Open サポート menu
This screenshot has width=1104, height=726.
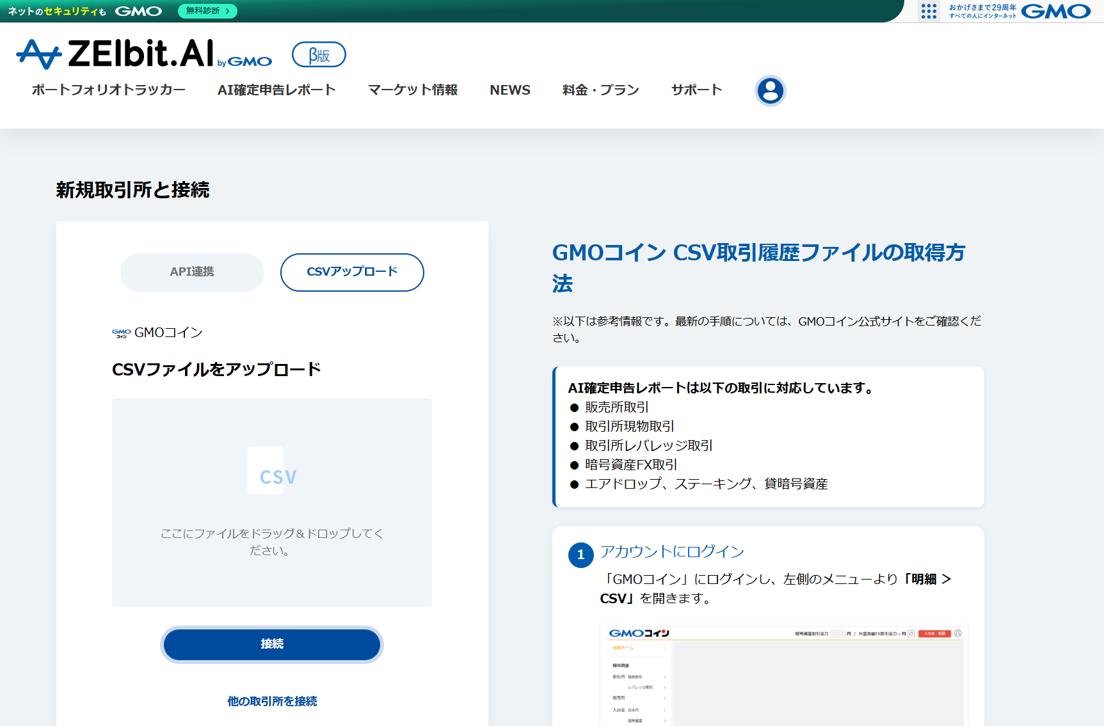pos(696,90)
